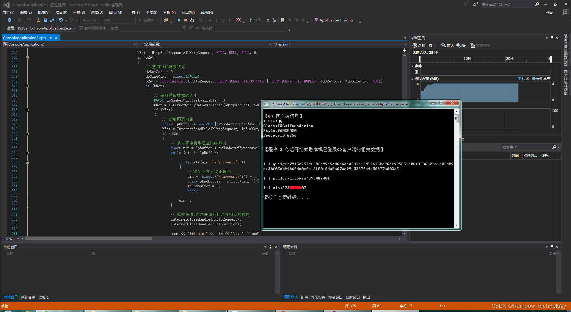Click the events pause/break track icon
The width and height of the screenshot is (571, 312).
[416, 72]
